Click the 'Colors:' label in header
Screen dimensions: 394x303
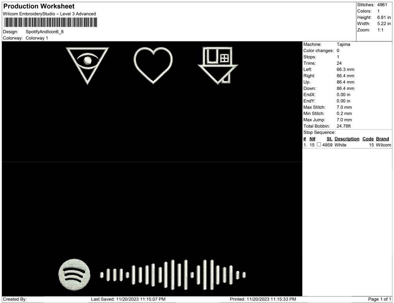click(364, 11)
